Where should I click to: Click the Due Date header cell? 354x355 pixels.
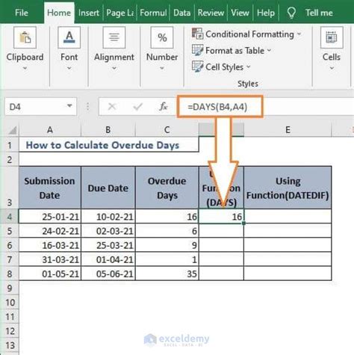pyautogui.click(x=108, y=188)
